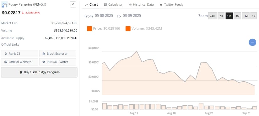Click the star favorite icon
This screenshot has height=116, width=259.
73,4
